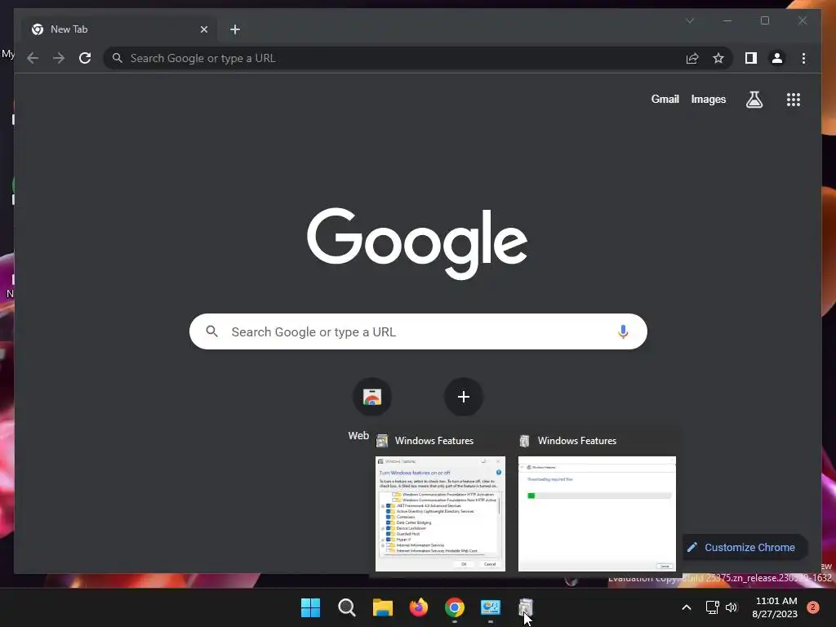Click the Google logo

(x=417, y=243)
